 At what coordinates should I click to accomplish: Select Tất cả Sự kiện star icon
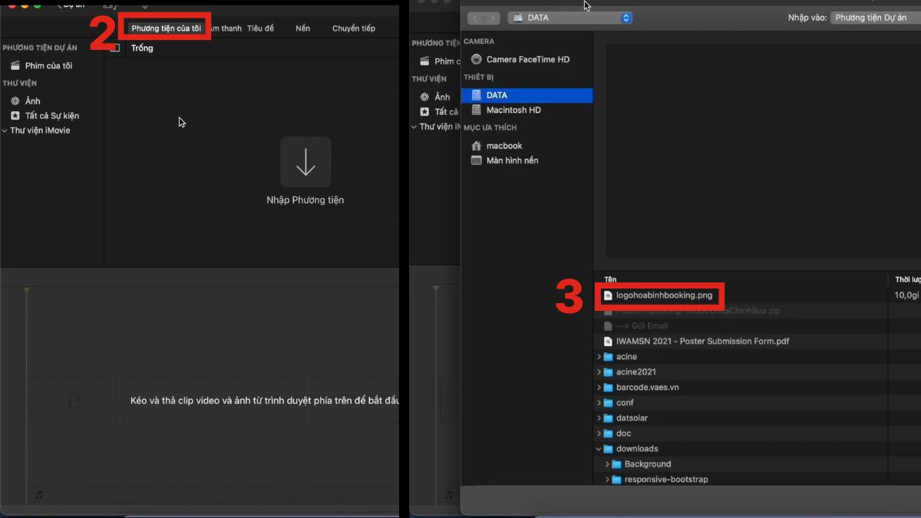(x=15, y=116)
